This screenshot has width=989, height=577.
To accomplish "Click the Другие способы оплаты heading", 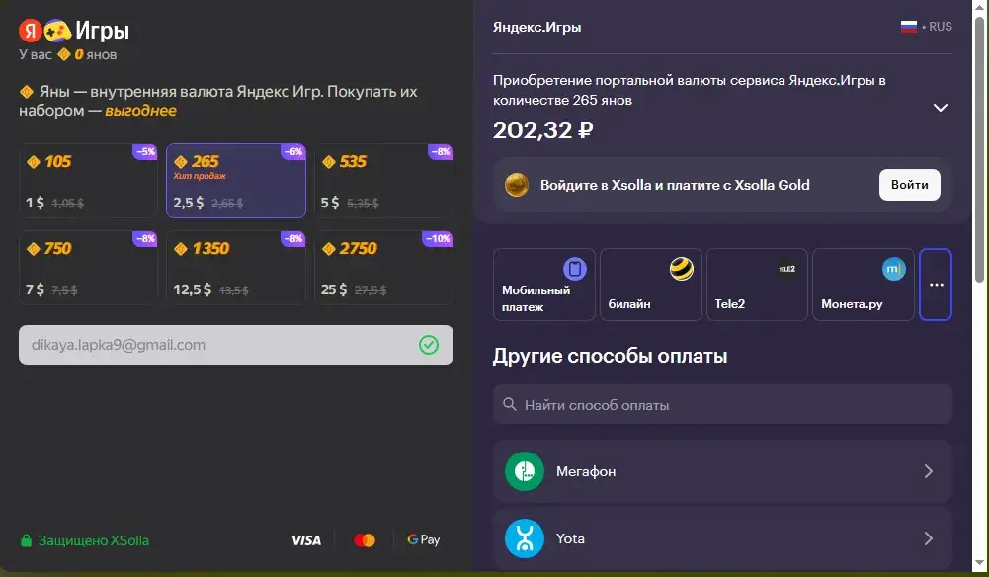I will (x=610, y=356).
